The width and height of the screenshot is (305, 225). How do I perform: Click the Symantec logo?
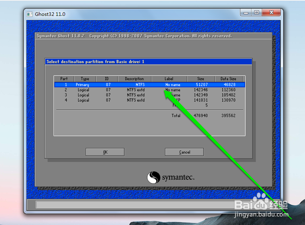(171, 177)
